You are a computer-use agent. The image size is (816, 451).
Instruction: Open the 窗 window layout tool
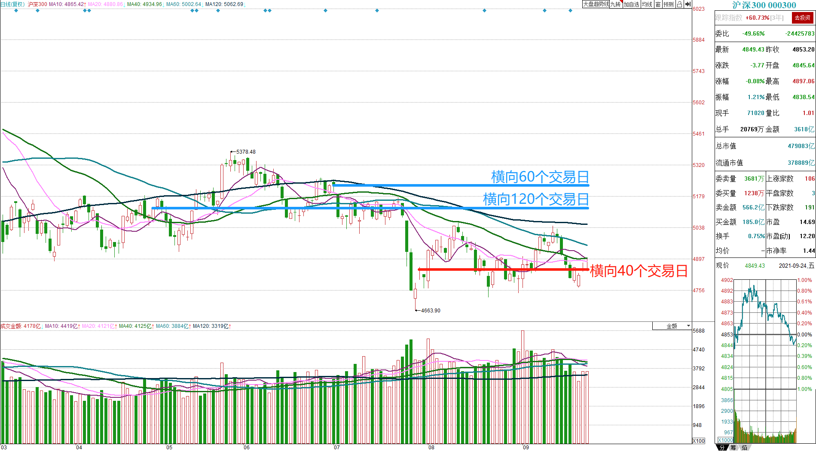coord(658,4)
